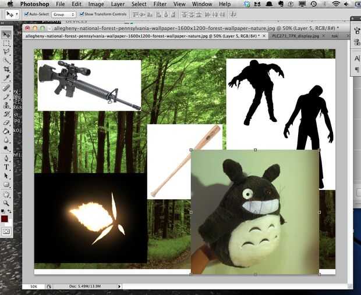The image size is (361, 295).
Task: Close the allegheny-national-forest document tab
Action: (x=264, y=36)
